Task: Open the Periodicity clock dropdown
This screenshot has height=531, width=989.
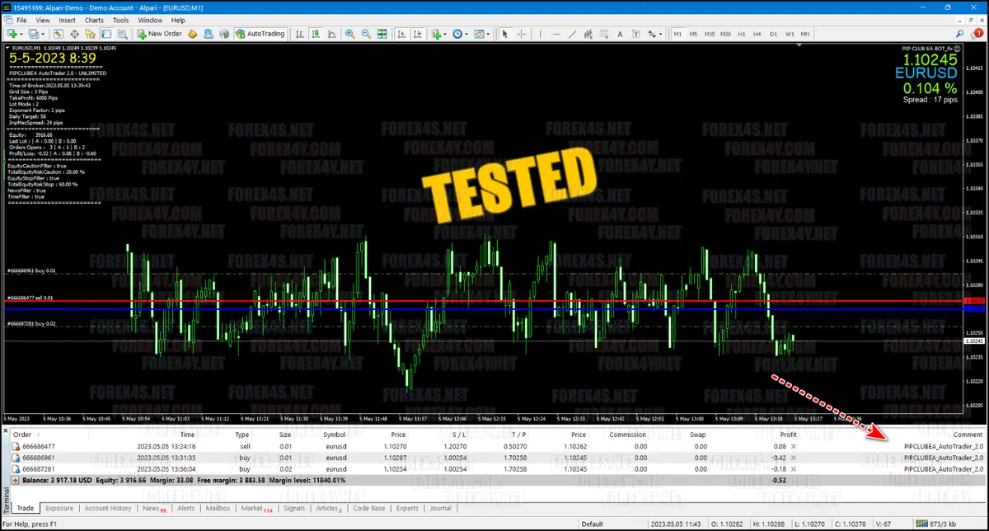Action: [x=461, y=34]
